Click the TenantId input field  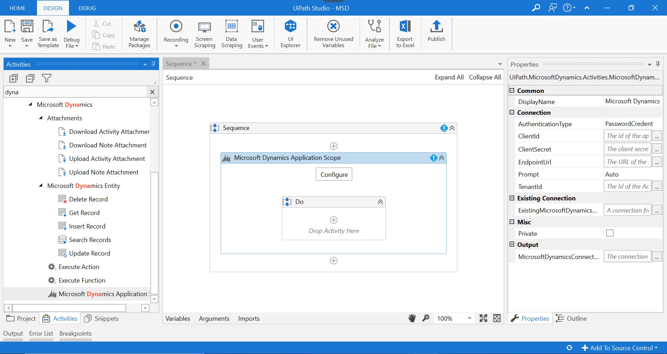pos(627,187)
